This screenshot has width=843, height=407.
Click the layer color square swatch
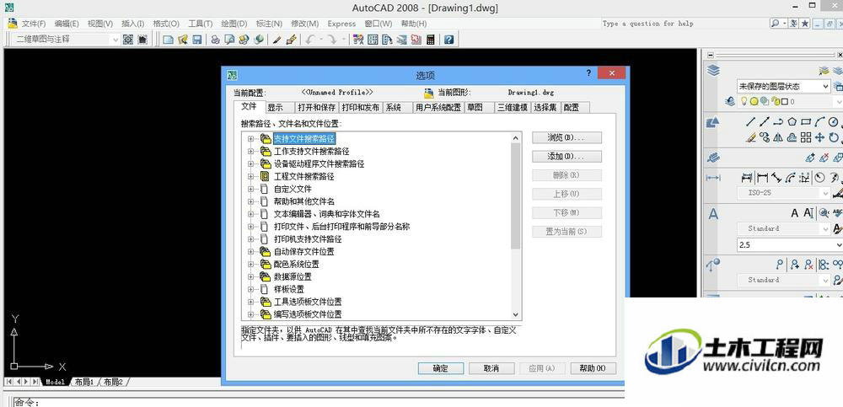coord(784,101)
